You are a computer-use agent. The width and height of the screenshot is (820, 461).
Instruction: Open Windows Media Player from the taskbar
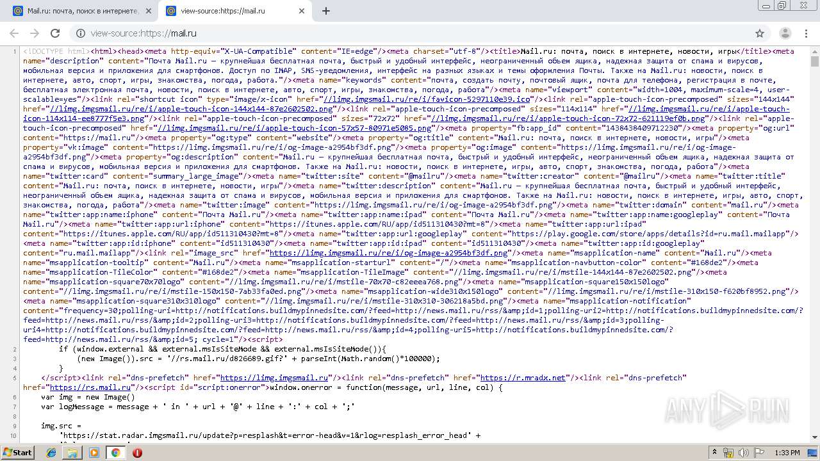point(94,453)
